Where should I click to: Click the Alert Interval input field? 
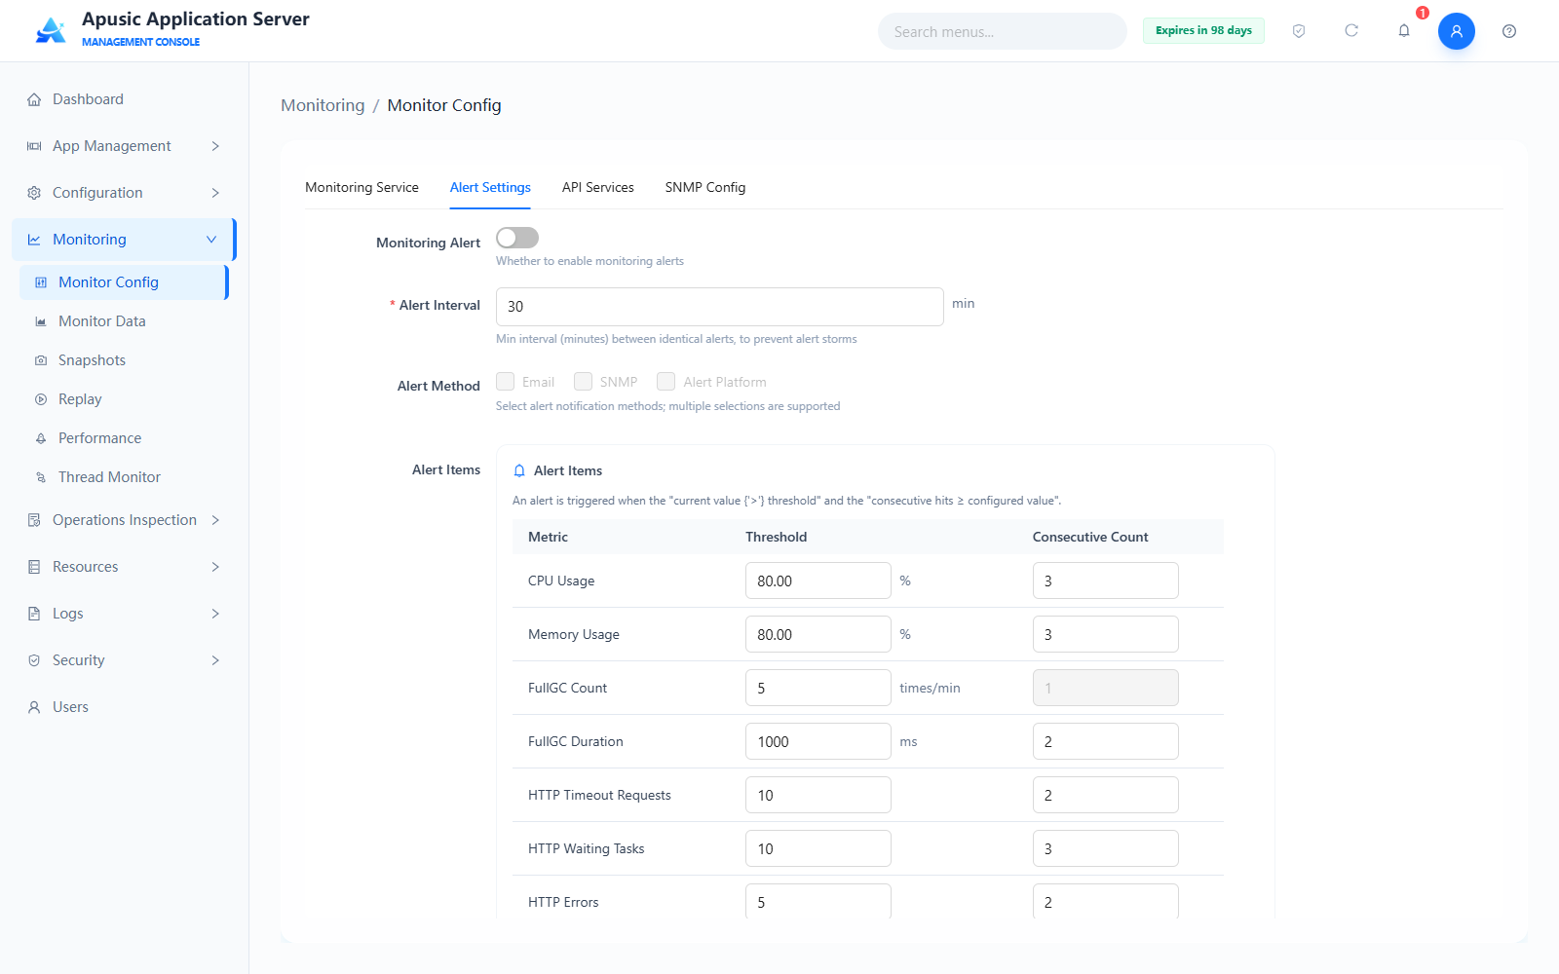tap(719, 307)
